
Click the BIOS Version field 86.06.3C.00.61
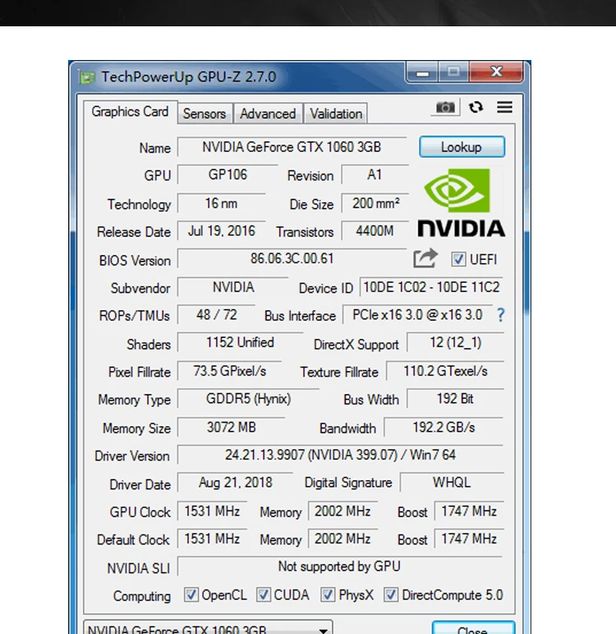[292, 258]
